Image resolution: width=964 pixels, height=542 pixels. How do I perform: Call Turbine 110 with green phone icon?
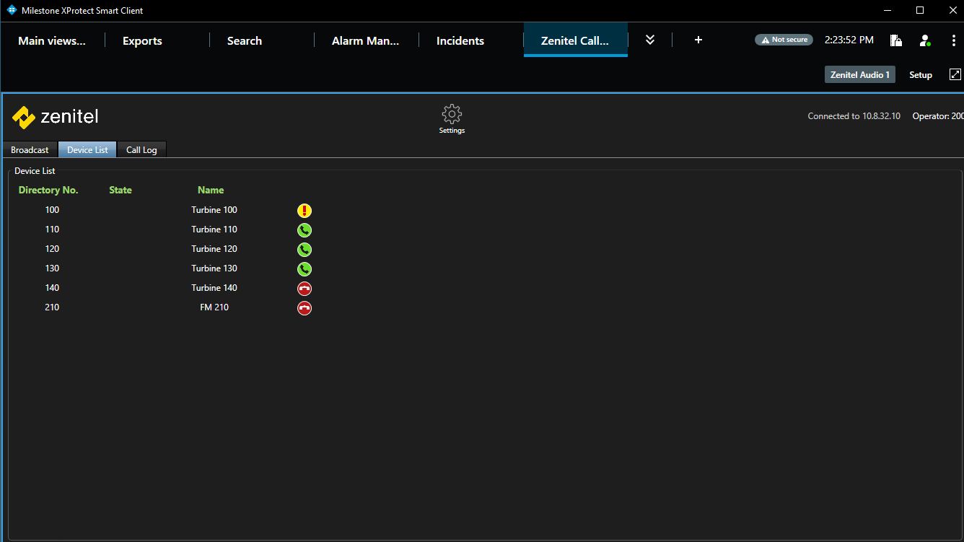coord(304,230)
